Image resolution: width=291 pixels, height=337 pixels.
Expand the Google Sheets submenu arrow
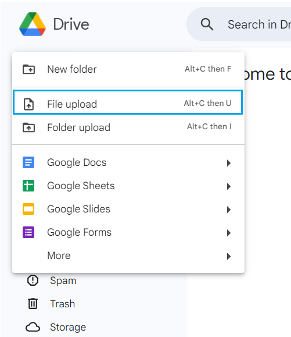click(229, 186)
